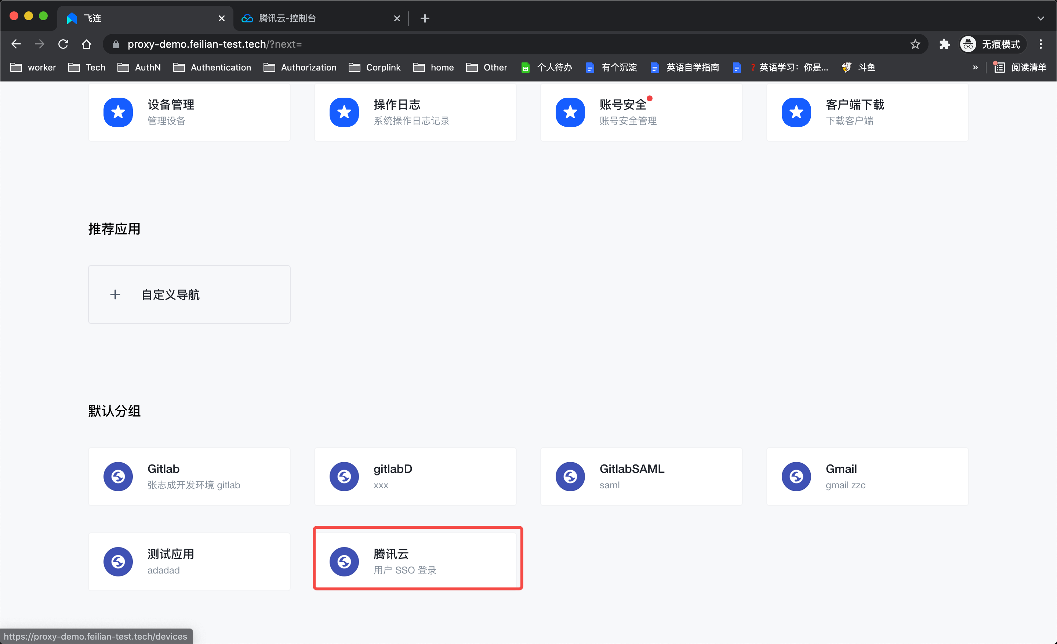Click the 腾讯云 SSO application icon

click(344, 560)
